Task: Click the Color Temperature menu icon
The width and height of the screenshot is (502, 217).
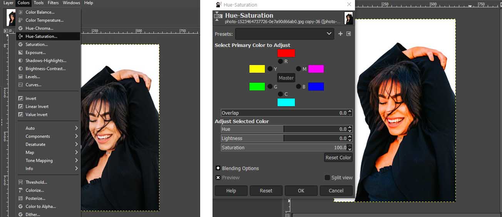Action: [21, 20]
